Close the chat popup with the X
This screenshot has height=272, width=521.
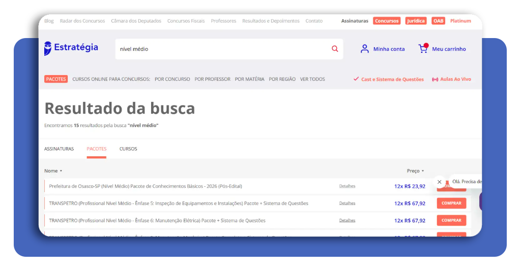(439, 182)
